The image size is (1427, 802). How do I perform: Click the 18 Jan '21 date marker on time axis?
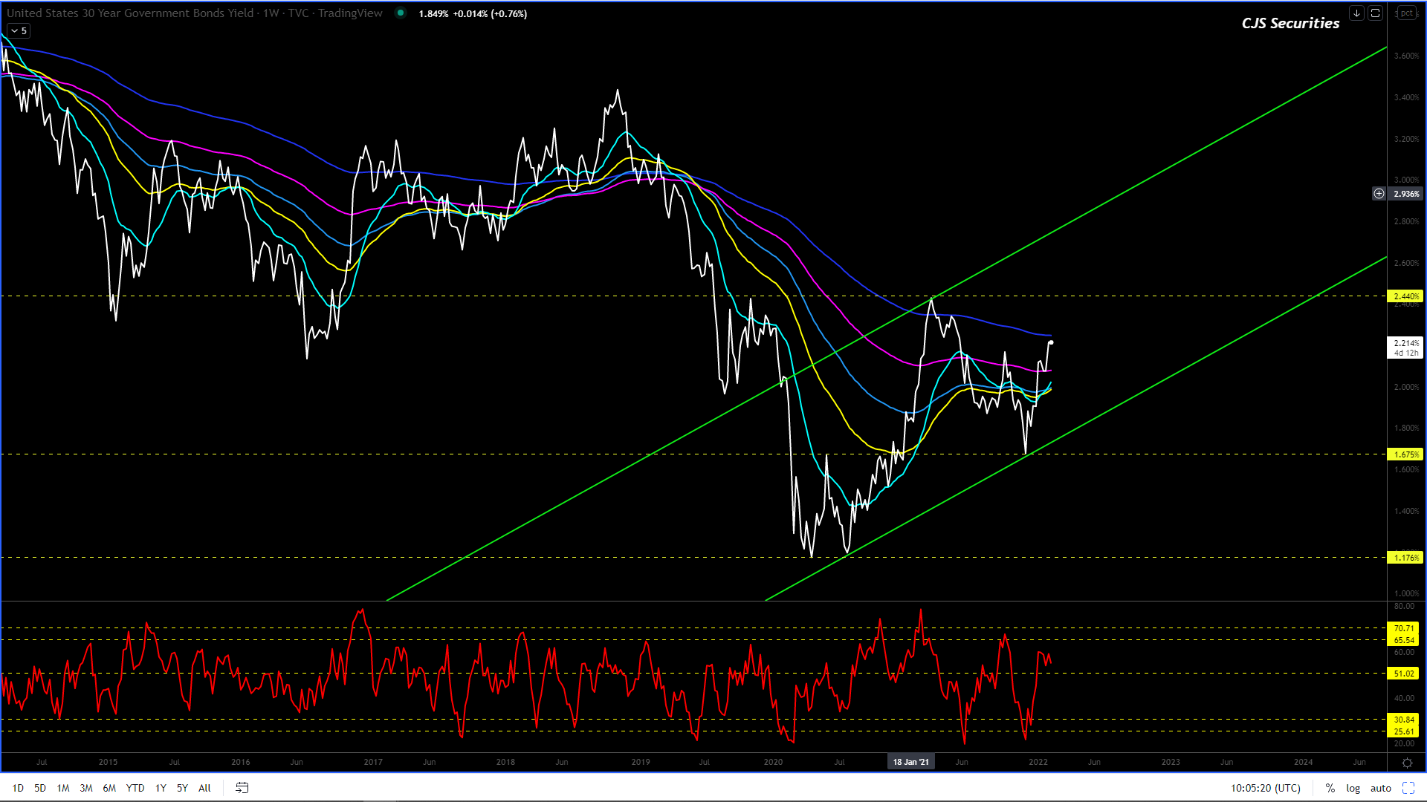[910, 762]
